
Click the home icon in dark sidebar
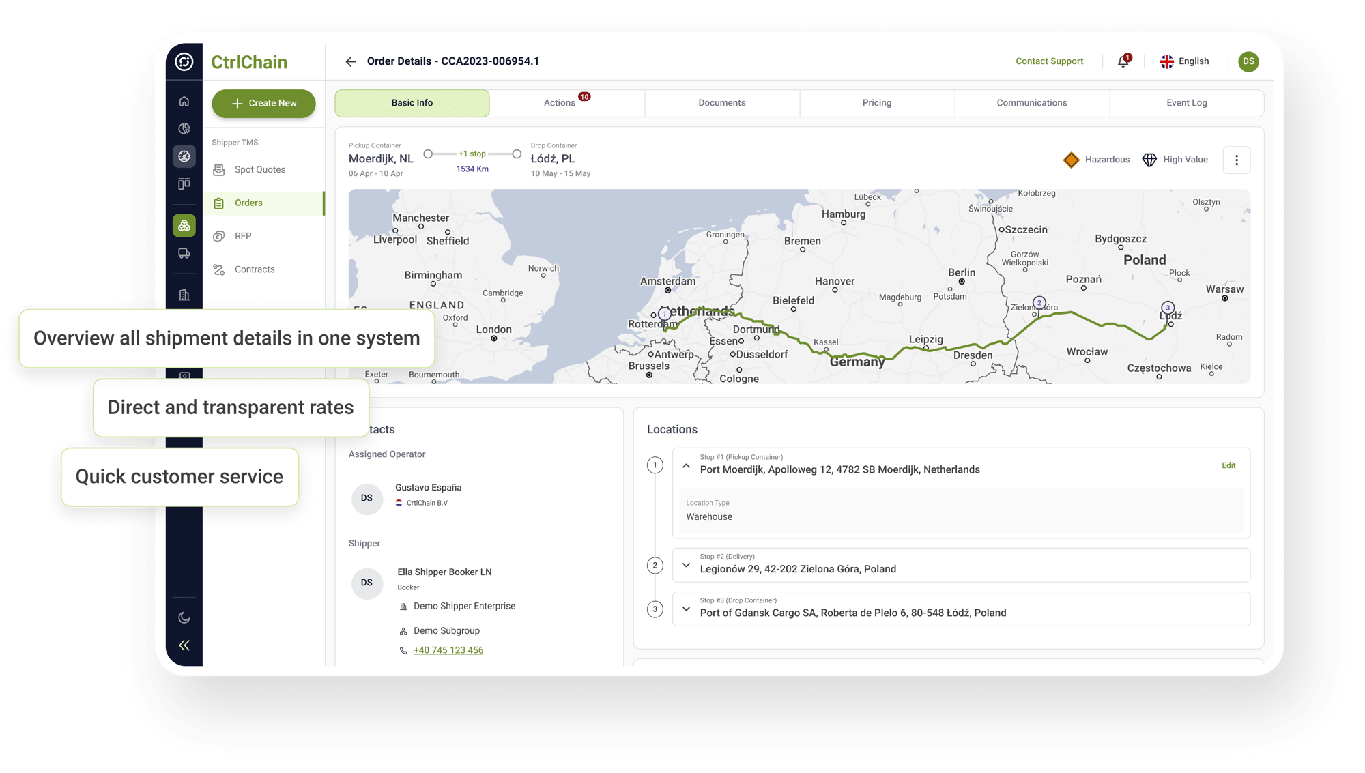coord(184,102)
